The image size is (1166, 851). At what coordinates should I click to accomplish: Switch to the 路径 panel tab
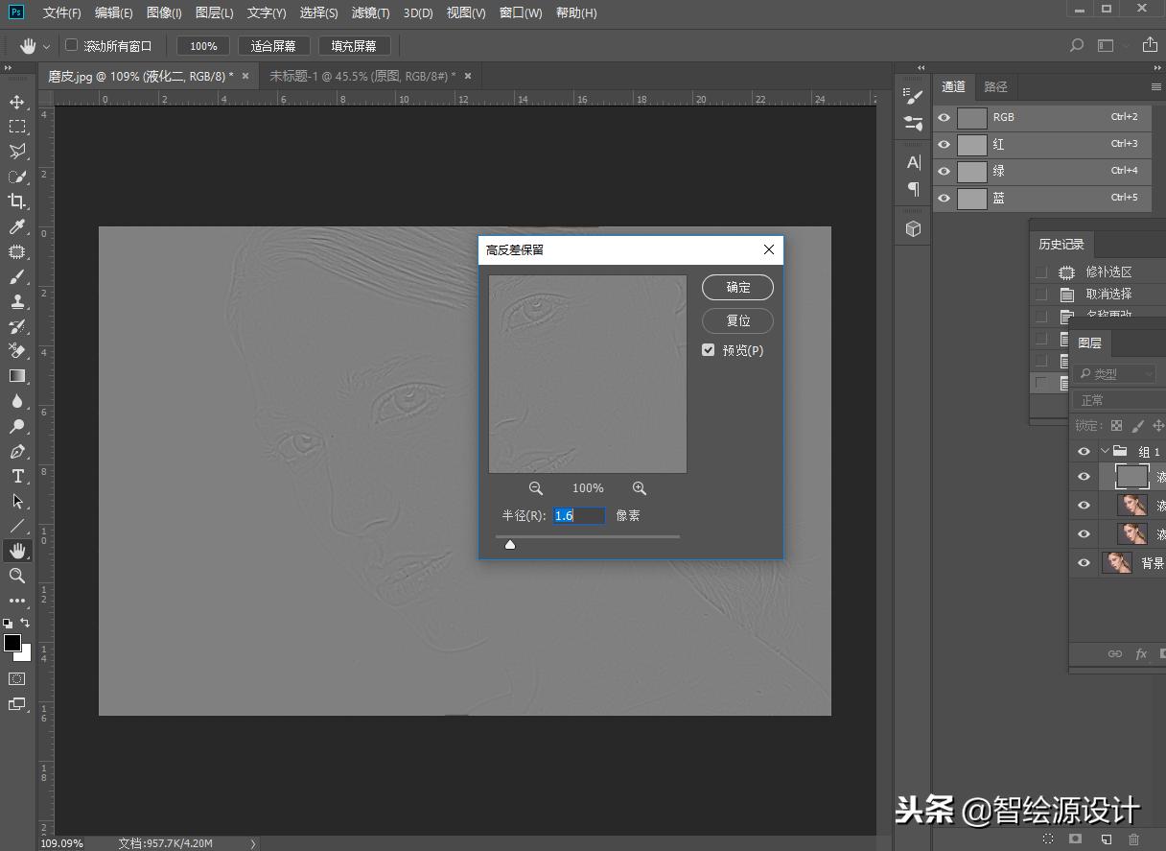(x=995, y=86)
